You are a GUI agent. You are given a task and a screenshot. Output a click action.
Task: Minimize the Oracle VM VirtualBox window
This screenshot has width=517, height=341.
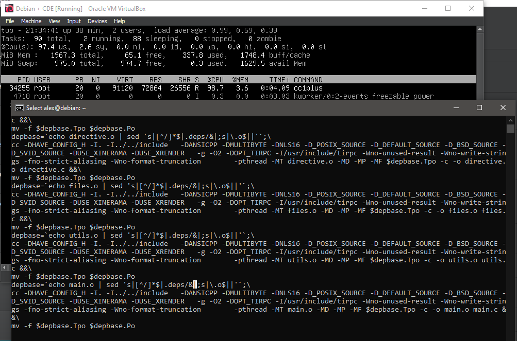click(x=424, y=9)
